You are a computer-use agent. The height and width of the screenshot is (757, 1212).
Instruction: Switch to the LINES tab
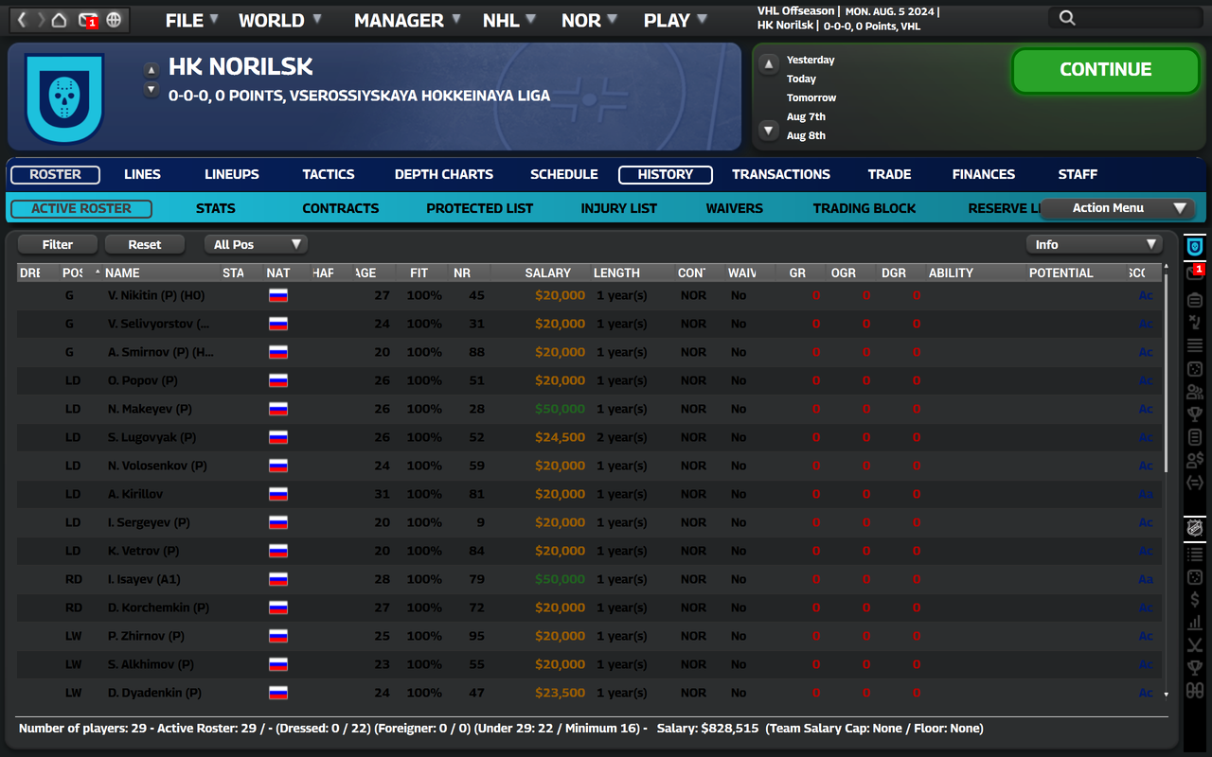(142, 174)
